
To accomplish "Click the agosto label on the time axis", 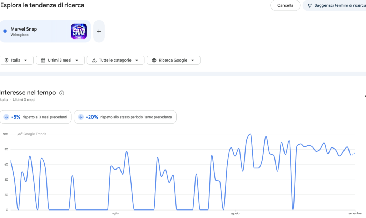I will [235, 213].
